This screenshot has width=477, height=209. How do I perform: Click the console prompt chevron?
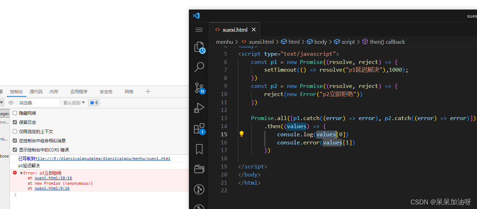tap(15, 195)
